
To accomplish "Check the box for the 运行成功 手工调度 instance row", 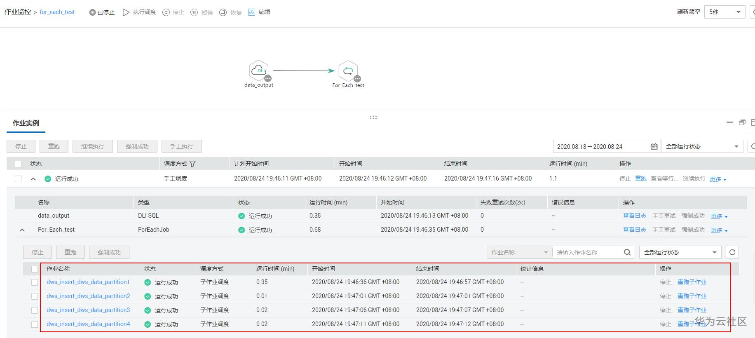I will (18, 178).
